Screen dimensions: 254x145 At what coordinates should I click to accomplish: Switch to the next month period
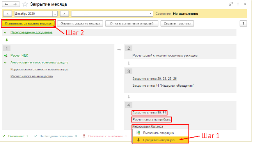tap(64, 14)
